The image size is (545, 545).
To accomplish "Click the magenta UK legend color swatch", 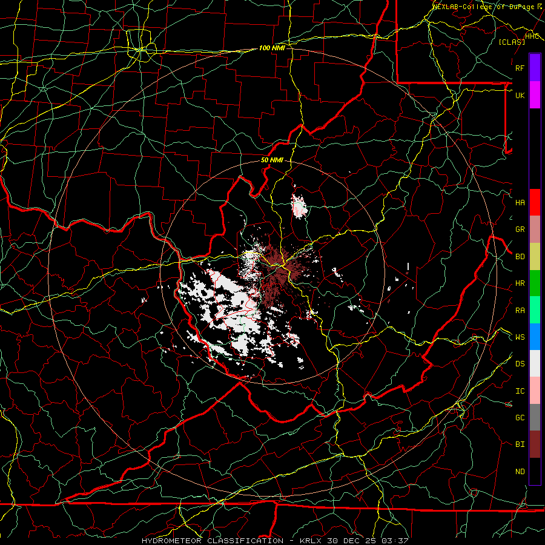I will (535, 95).
